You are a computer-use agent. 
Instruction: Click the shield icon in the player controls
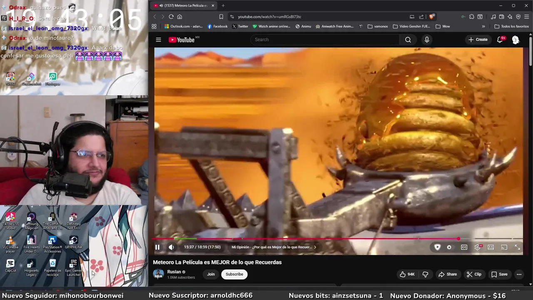click(437, 247)
